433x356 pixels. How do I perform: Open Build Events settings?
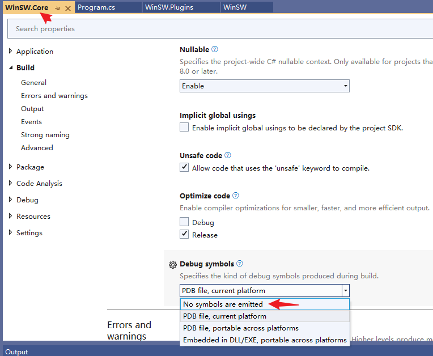pyautogui.click(x=32, y=122)
